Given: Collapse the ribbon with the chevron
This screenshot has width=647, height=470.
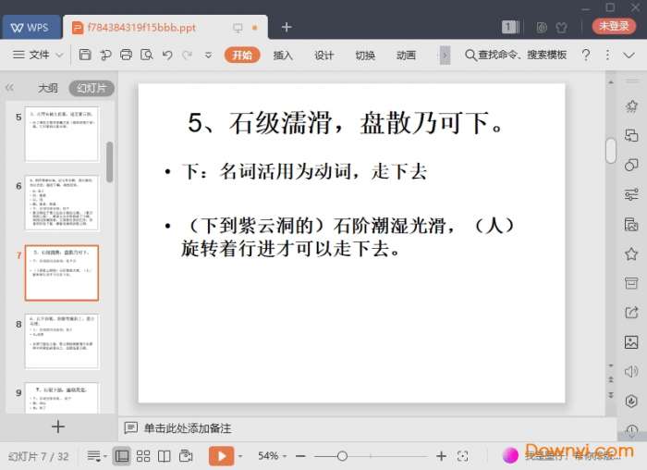Looking at the screenshot, I should [629, 55].
